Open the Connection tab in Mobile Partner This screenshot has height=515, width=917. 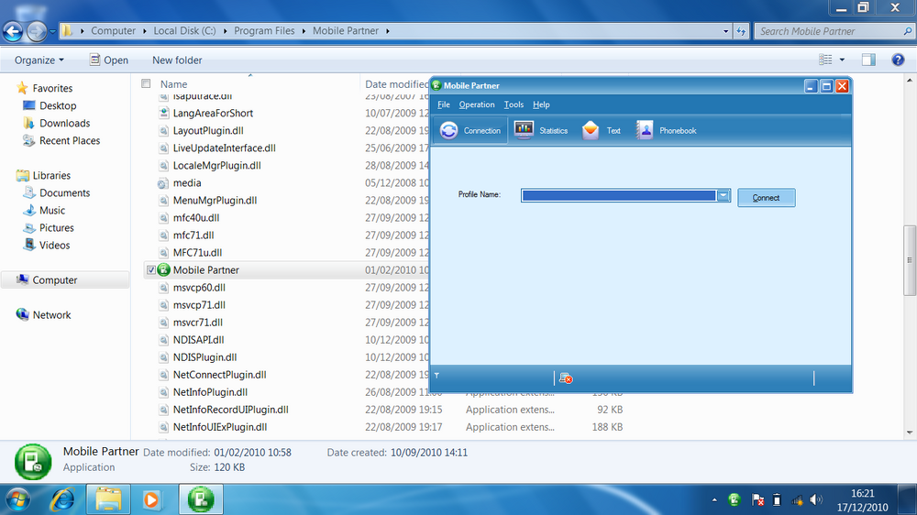pos(470,130)
